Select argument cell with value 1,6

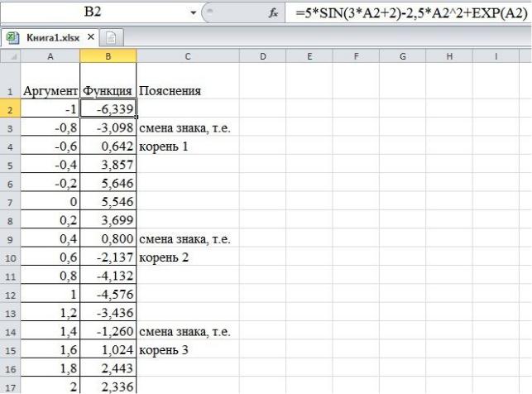click(x=50, y=349)
